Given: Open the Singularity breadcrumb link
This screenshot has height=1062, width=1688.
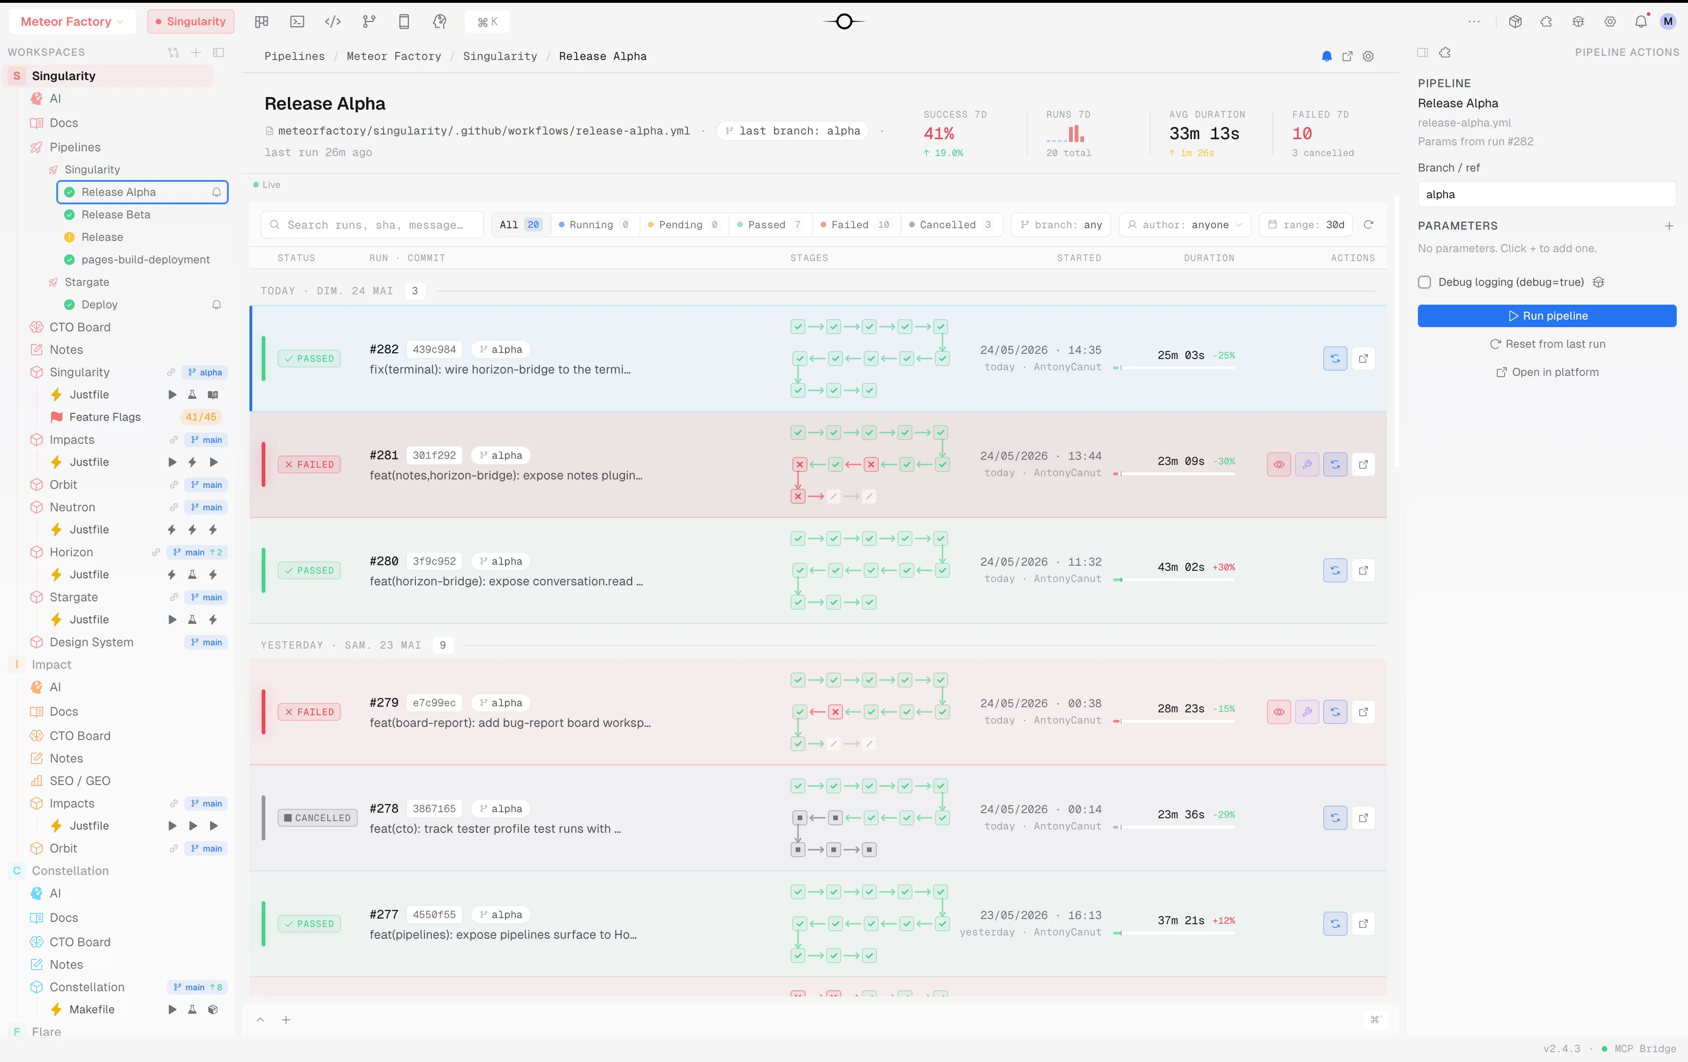Looking at the screenshot, I should pos(500,56).
